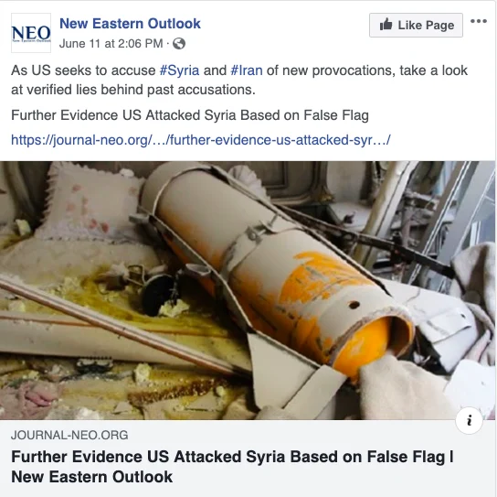Click the link preview card footer
Image resolution: width=497 pixels, height=497 pixels.
click(x=248, y=459)
